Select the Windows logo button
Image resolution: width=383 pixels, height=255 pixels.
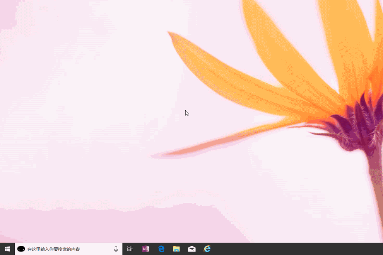click(8, 249)
